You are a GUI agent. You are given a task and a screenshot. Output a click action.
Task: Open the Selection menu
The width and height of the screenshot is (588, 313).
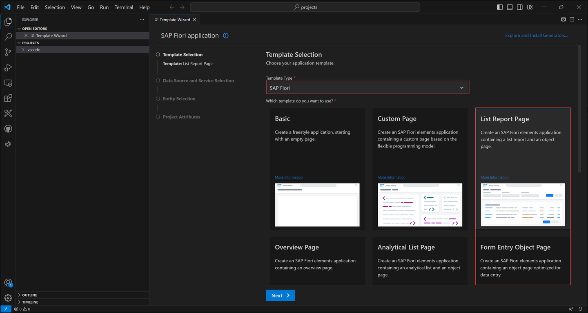click(55, 7)
